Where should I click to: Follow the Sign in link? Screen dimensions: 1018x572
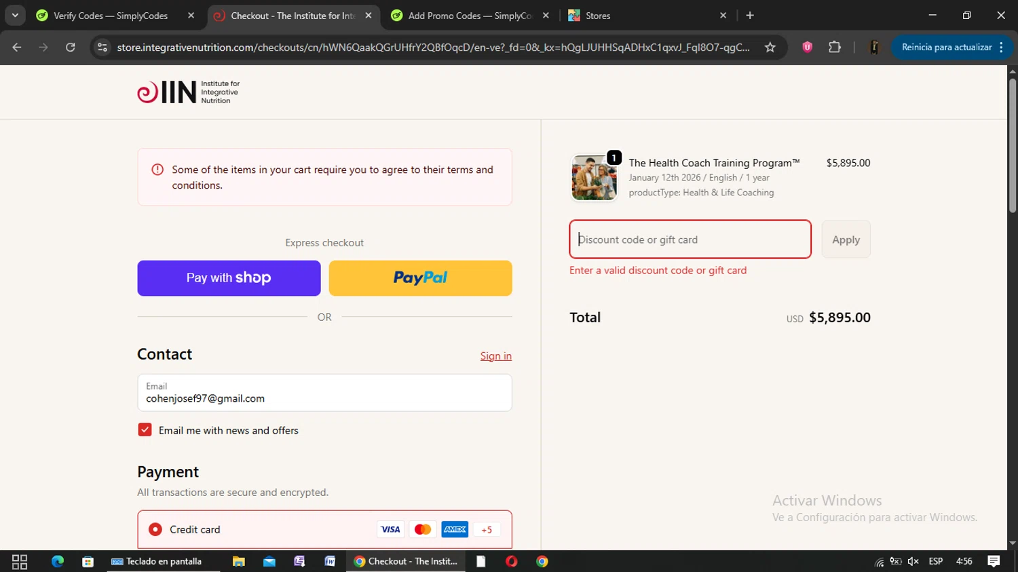click(496, 356)
